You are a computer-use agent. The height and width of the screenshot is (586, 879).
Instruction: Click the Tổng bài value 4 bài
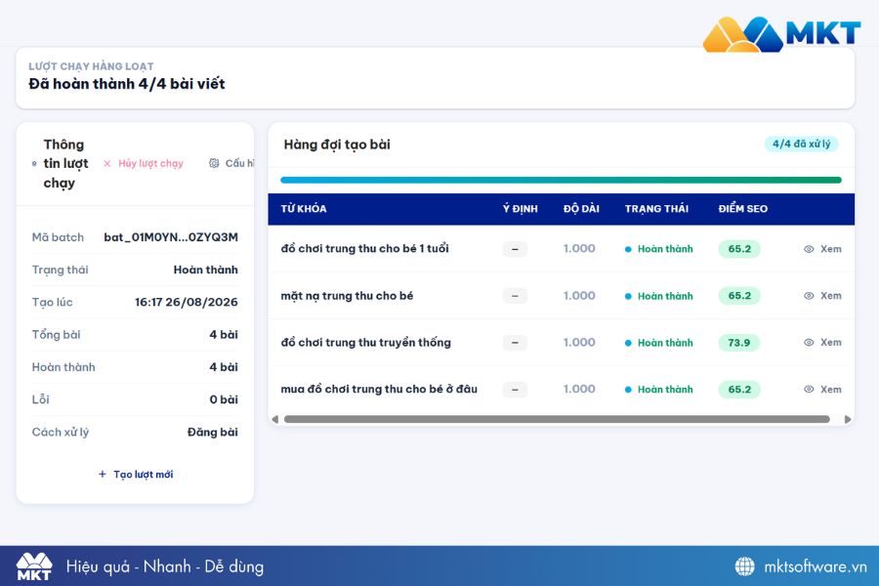coord(224,335)
